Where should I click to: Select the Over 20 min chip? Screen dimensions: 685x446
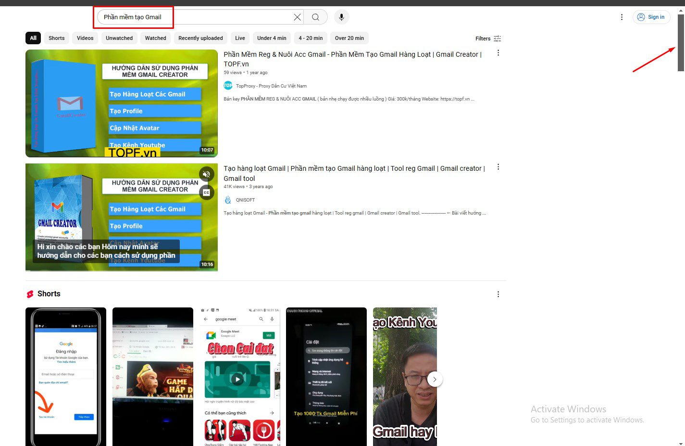[349, 38]
